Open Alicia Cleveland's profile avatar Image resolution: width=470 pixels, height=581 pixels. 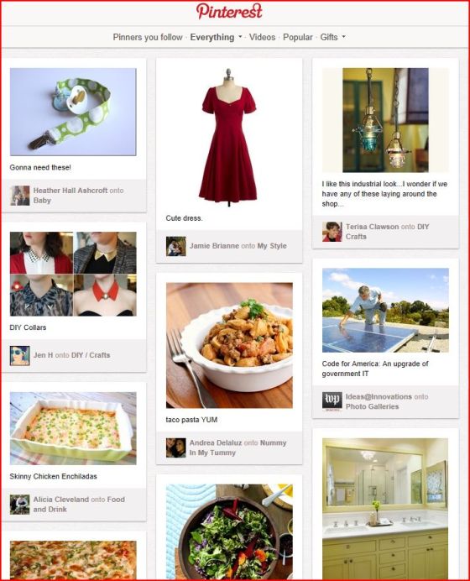[x=20, y=505]
